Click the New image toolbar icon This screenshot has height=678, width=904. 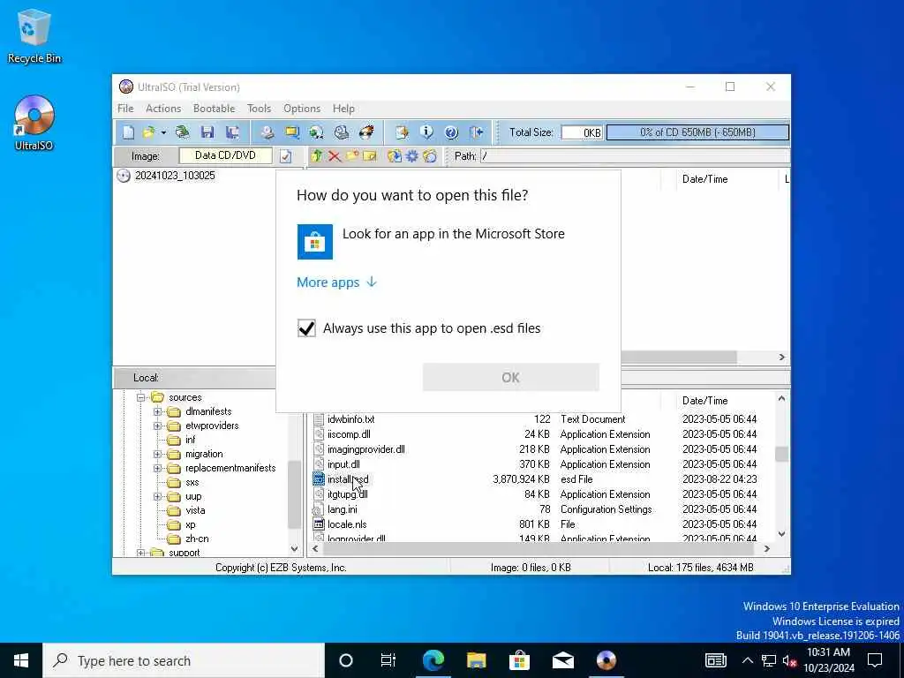click(128, 132)
